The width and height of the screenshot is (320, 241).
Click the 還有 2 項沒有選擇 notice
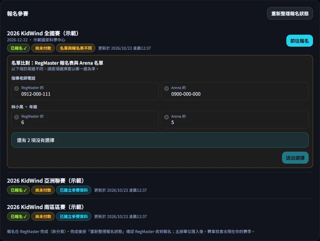point(160,140)
